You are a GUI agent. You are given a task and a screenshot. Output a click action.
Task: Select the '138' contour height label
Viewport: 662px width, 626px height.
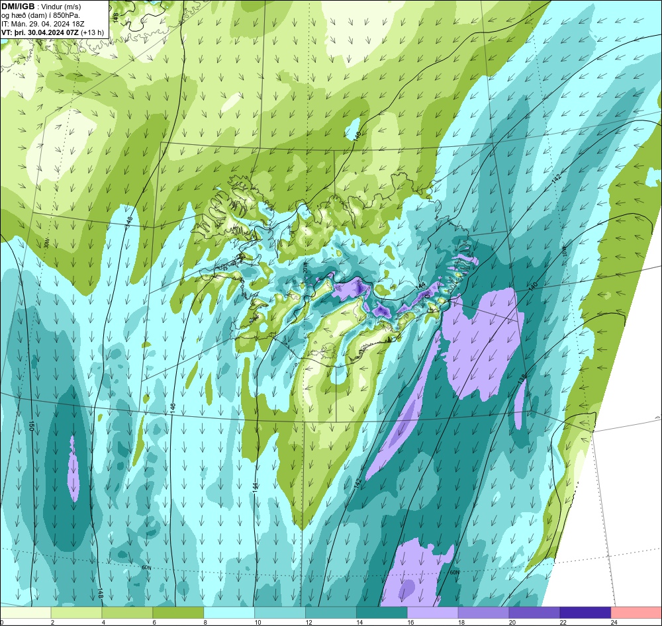coord(522,379)
